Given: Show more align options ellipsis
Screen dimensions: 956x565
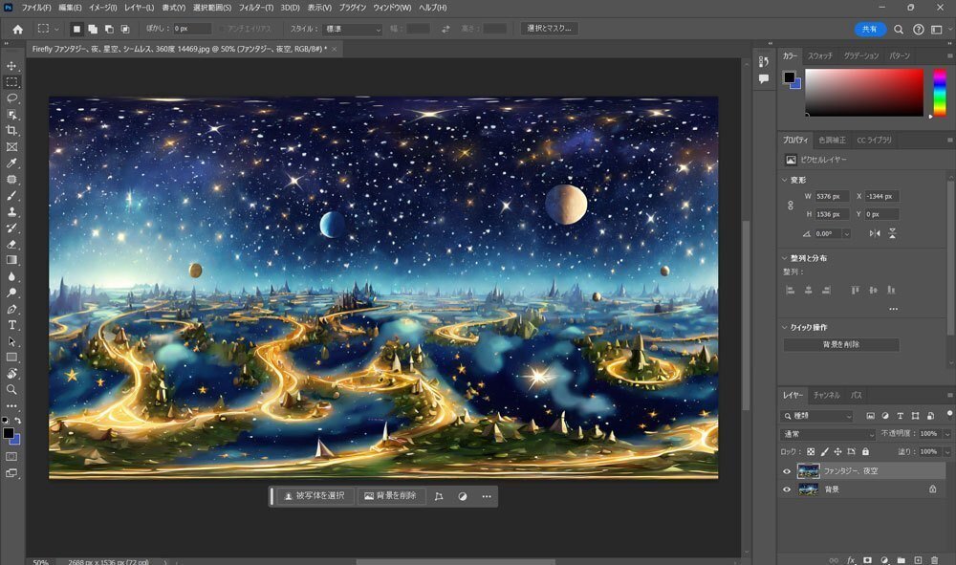Looking at the screenshot, I should click(x=893, y=309).
